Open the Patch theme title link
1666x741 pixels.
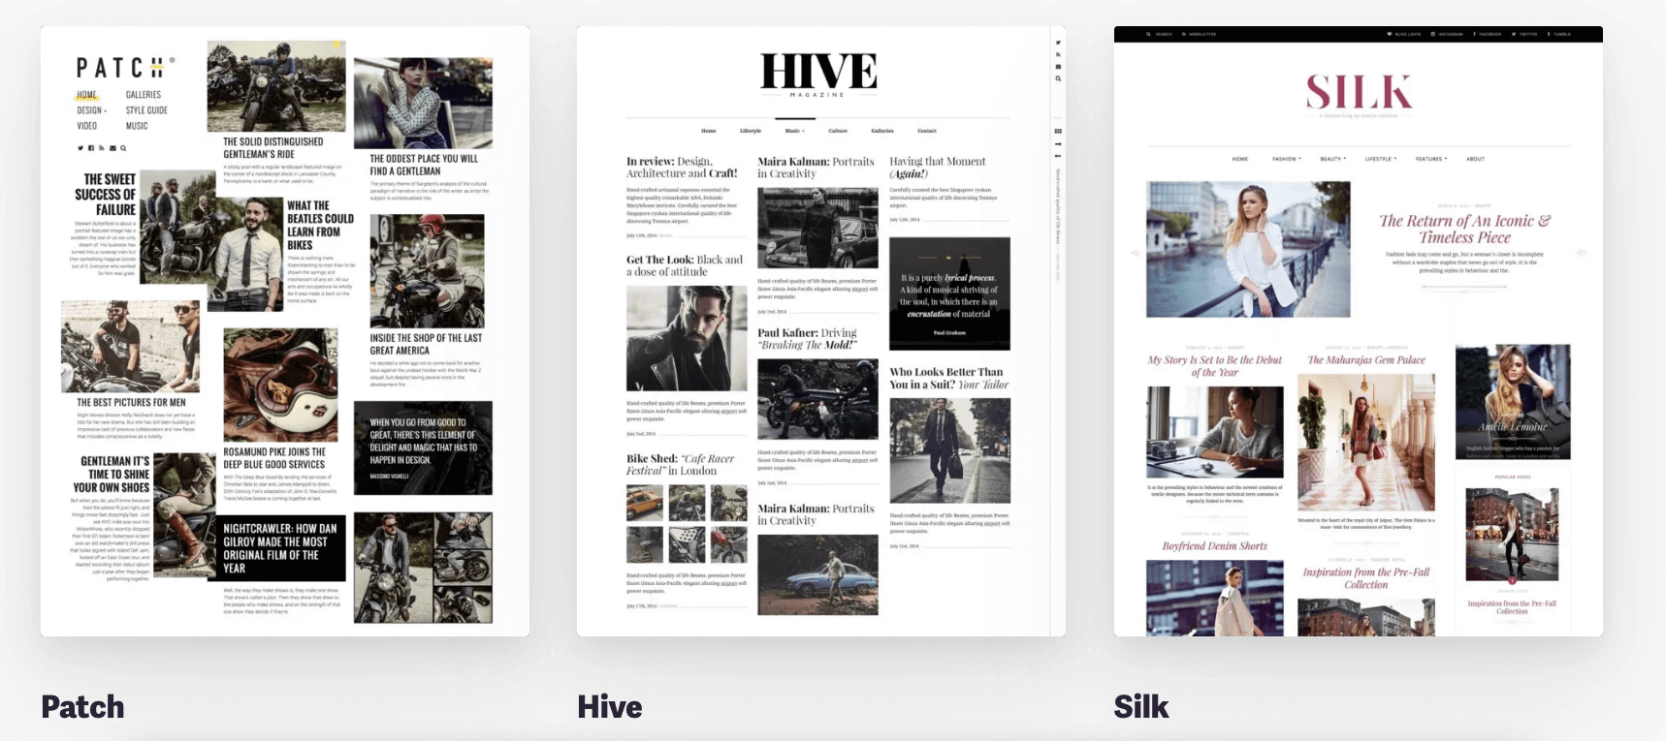(x=82, y=707)
